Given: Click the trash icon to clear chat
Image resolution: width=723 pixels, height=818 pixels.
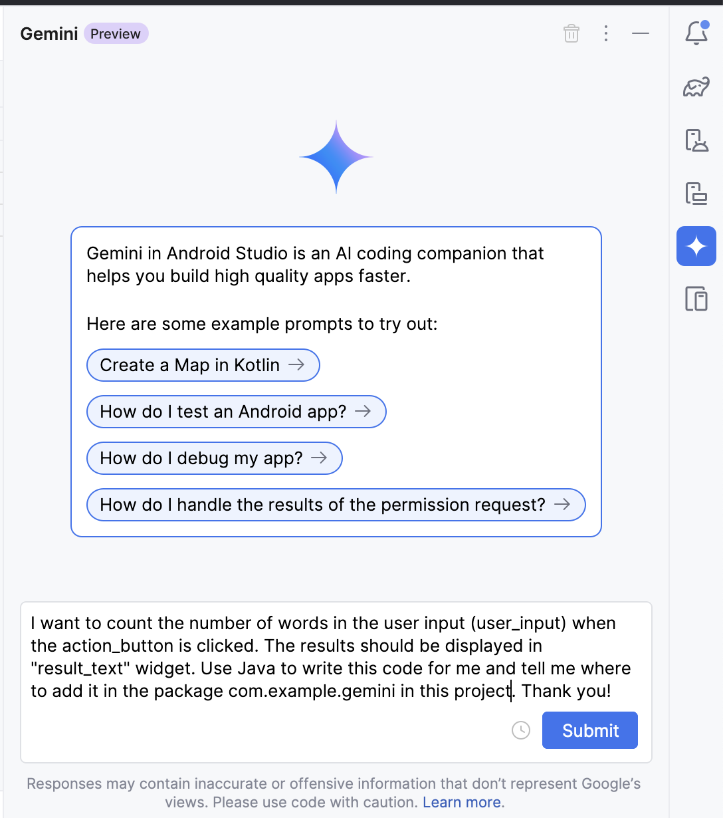Looking at the screenshot, I should pyautogui.click(x=571, y=33).
